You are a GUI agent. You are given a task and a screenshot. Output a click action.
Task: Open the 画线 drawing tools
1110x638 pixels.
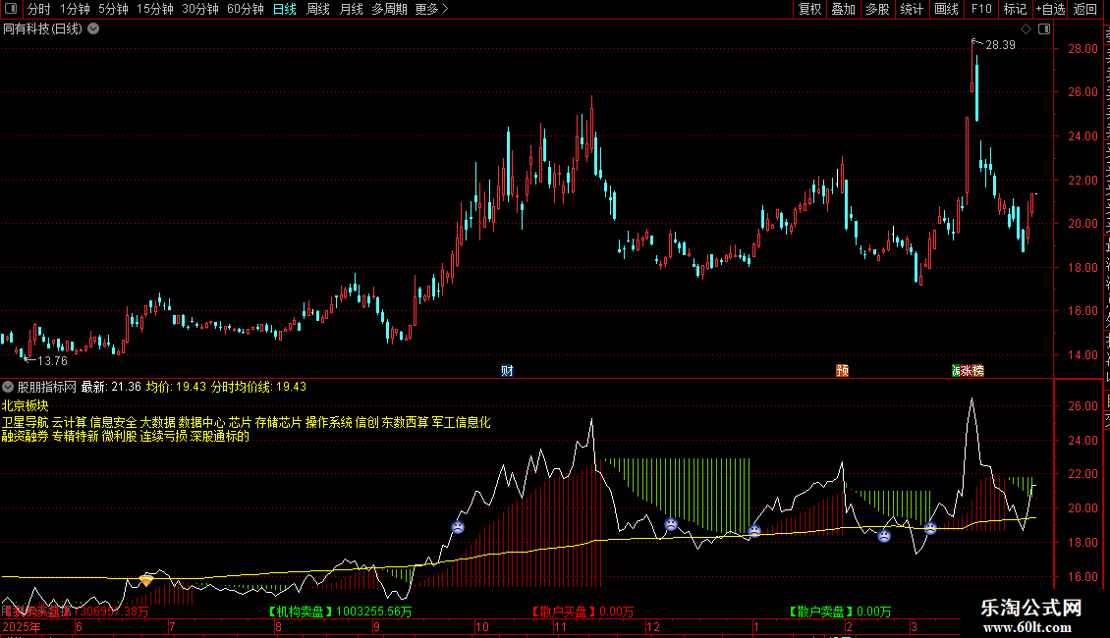[x=946, y=9]
